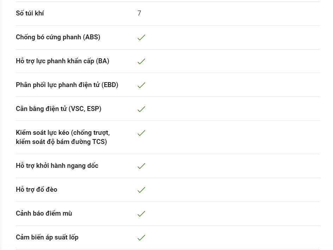Click the green checkmark beside EBD
This screenshot has width=333, height=250.
coord(141,85)
